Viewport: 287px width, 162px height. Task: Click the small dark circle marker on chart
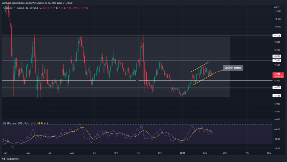[x=137, y=81]
